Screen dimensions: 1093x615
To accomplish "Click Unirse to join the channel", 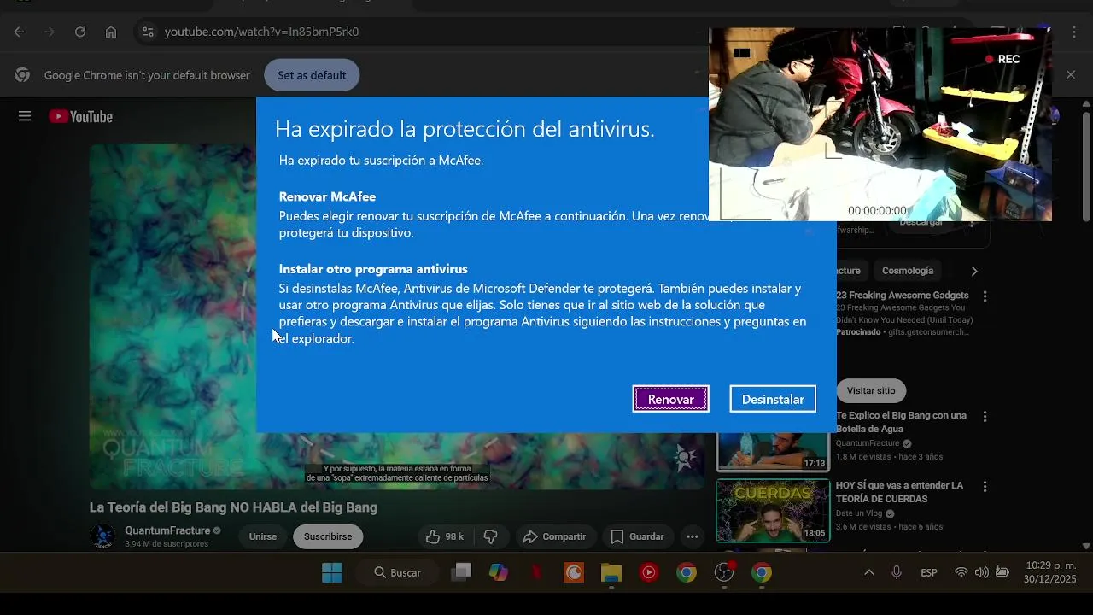I will click(x=263, y=536).
